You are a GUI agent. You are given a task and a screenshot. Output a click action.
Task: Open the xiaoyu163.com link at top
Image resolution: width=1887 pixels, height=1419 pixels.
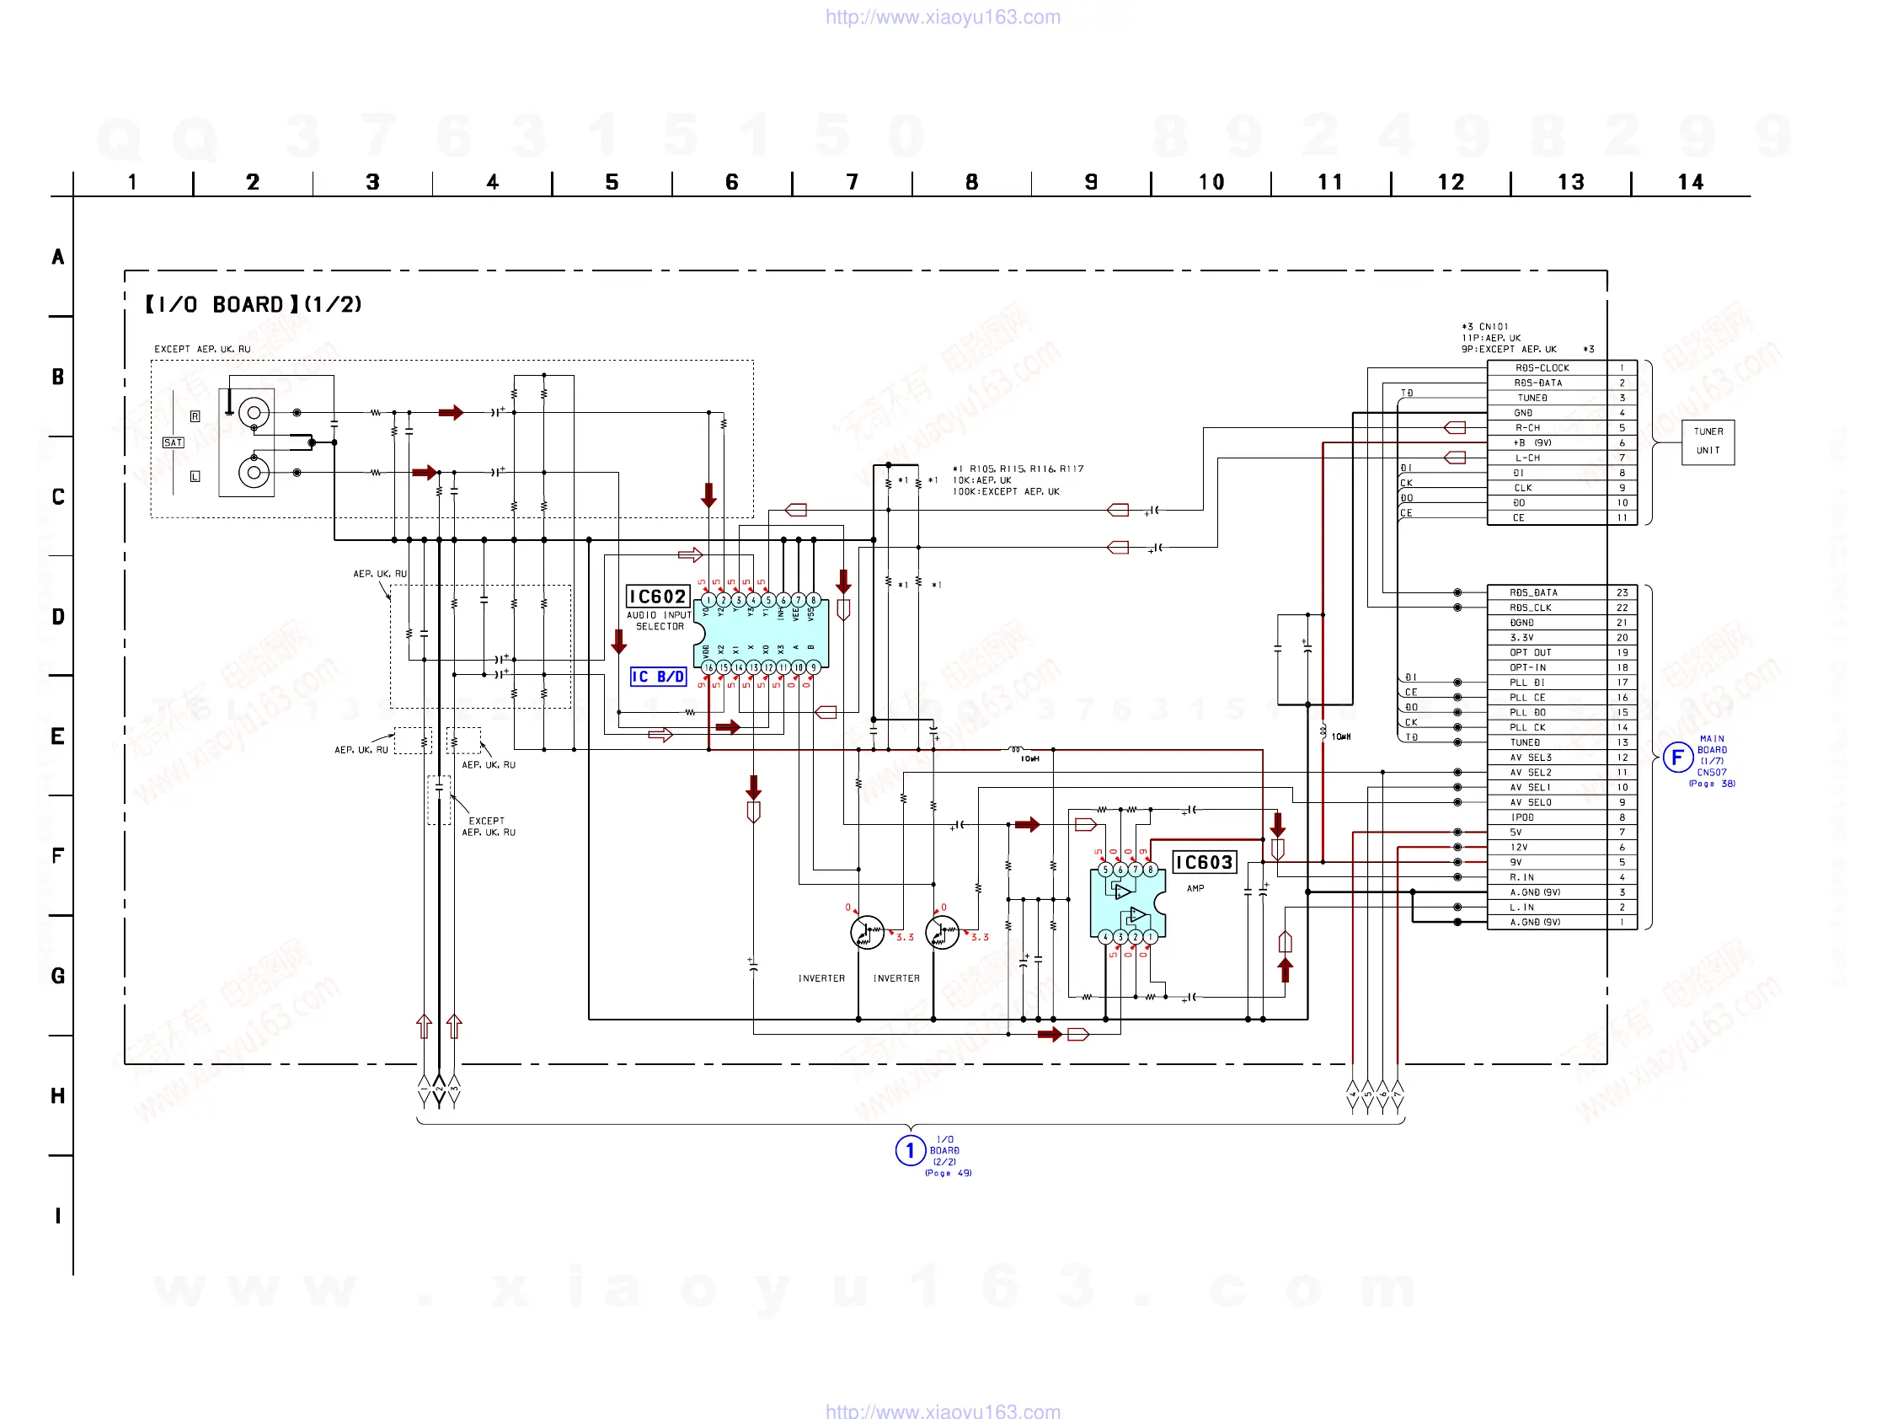(x=943, y=17)
